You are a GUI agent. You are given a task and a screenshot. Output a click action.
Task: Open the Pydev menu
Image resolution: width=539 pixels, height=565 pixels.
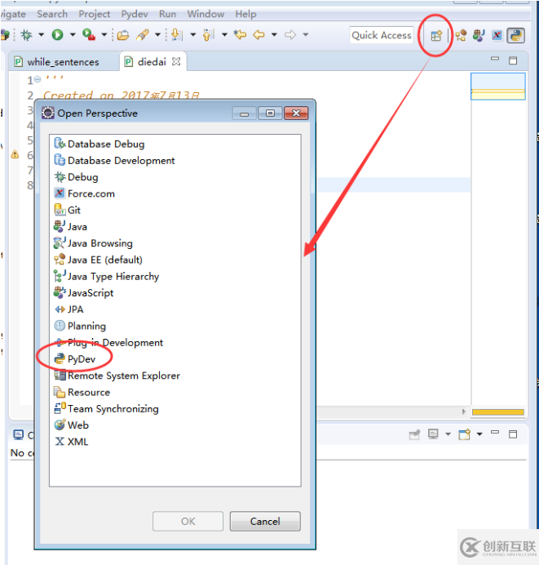point(134,14)
